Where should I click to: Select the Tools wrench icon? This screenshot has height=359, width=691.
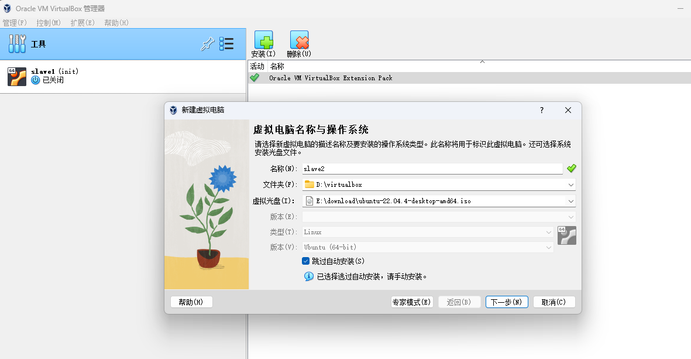[17, 44]
